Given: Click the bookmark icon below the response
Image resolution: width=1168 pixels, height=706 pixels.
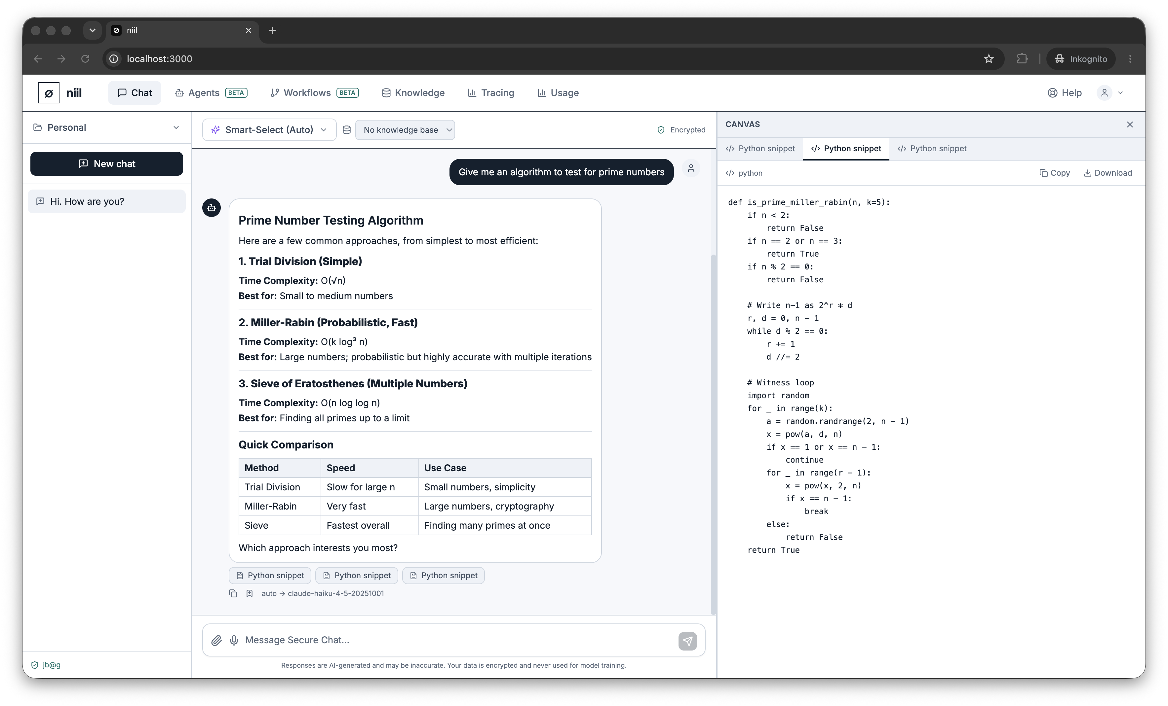Looking at the screenshot, I should tap(249, 593).
